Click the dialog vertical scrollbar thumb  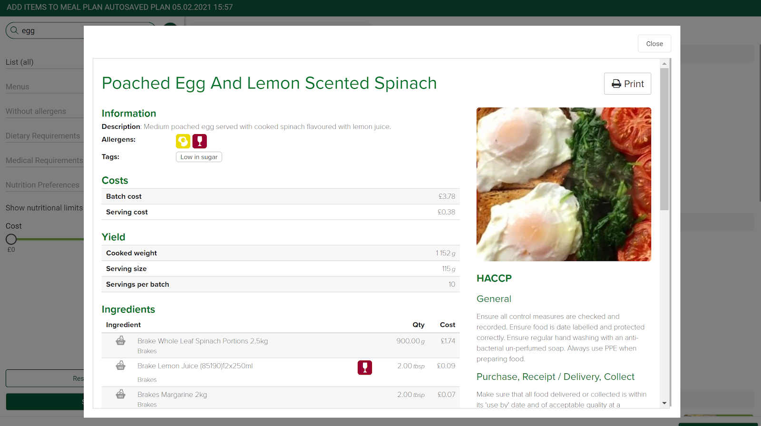pos(664,139)
